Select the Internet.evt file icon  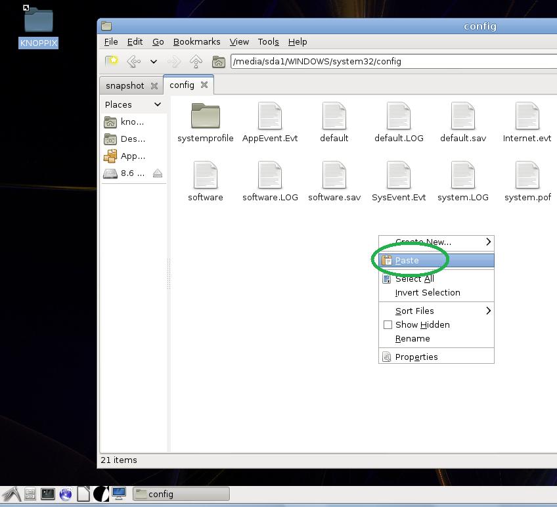coord(527,116)
